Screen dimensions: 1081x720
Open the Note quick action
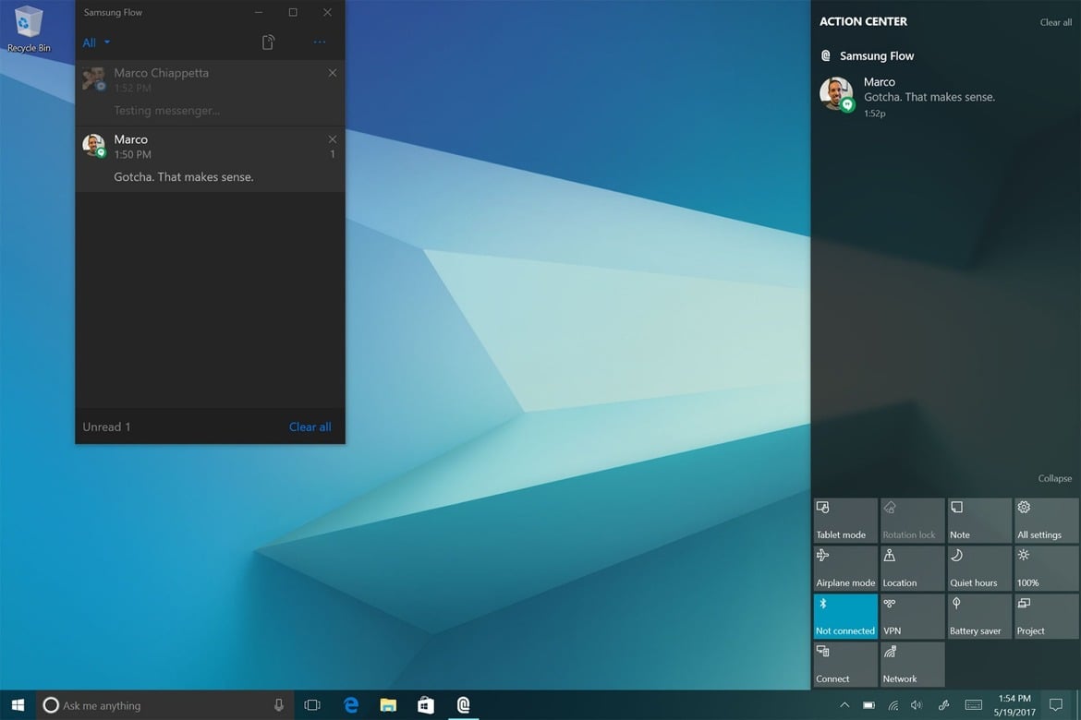coord(979,521)
